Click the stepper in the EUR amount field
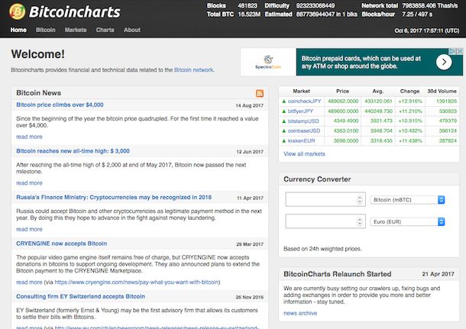 click(360, 221)
